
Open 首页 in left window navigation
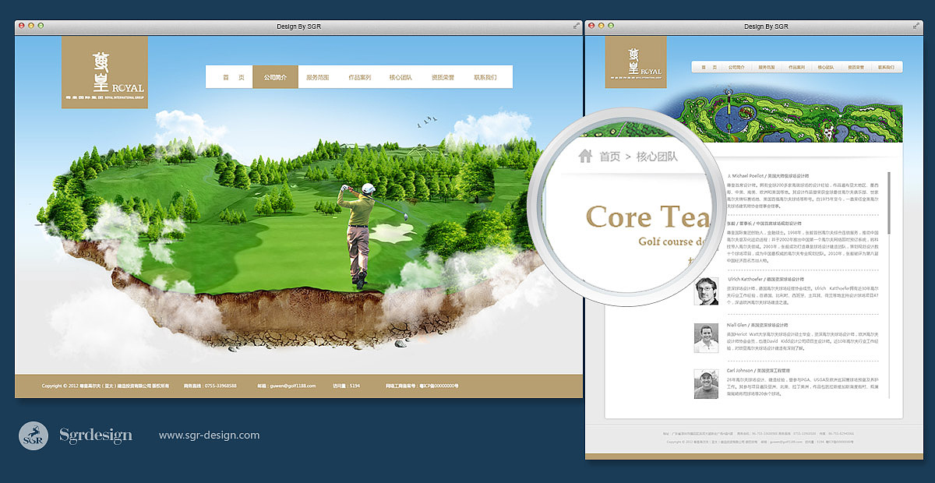pos(232,77)
